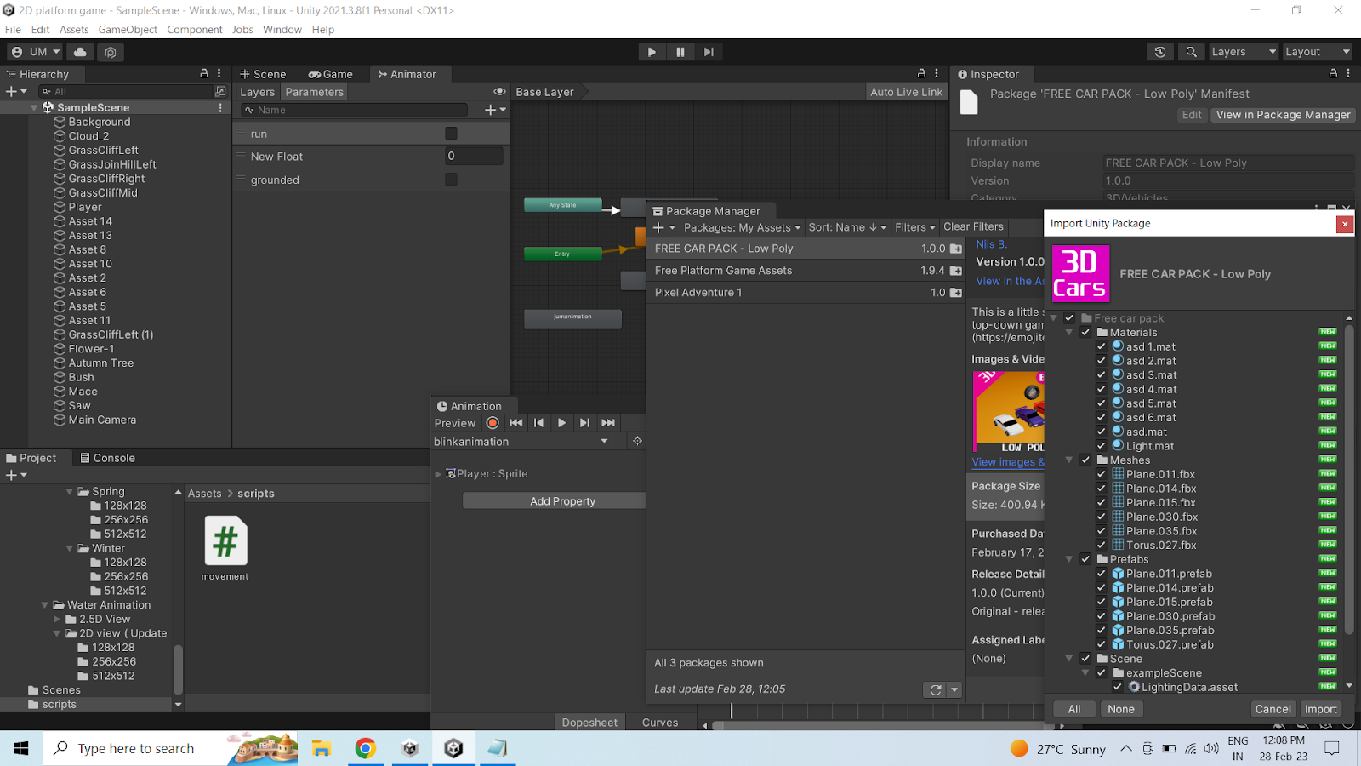Screen dimensions: 1361x766
Task: Uncheck Light.mat checkbox
Action: [x=1102, y=446]
